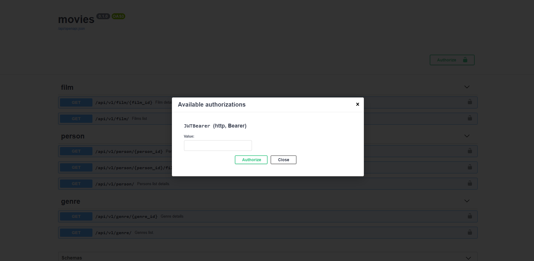The width and height of the screenshot is (534, 261).
Task: Click the 0.1.0 version badge
Action: point(103,16)
